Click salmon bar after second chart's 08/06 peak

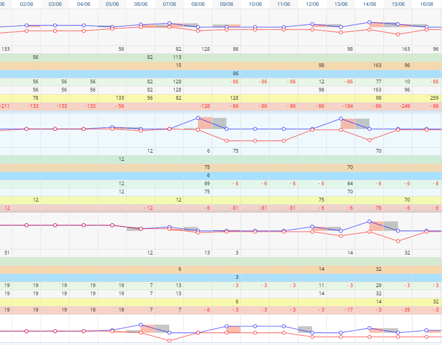click(x=205, y=123)
